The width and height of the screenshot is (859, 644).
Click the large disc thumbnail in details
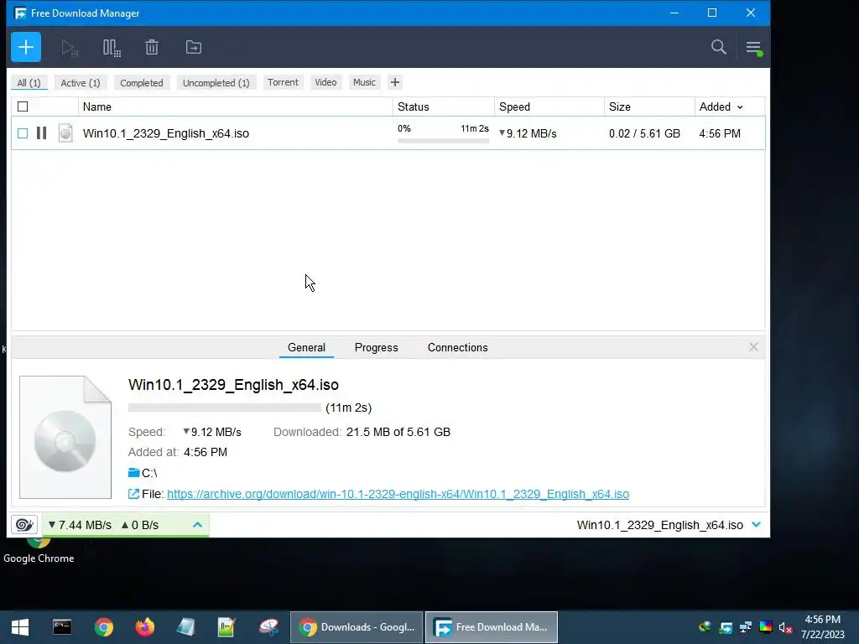click(x=65, y=438)
